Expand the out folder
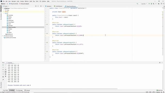 tap(4, 12)
